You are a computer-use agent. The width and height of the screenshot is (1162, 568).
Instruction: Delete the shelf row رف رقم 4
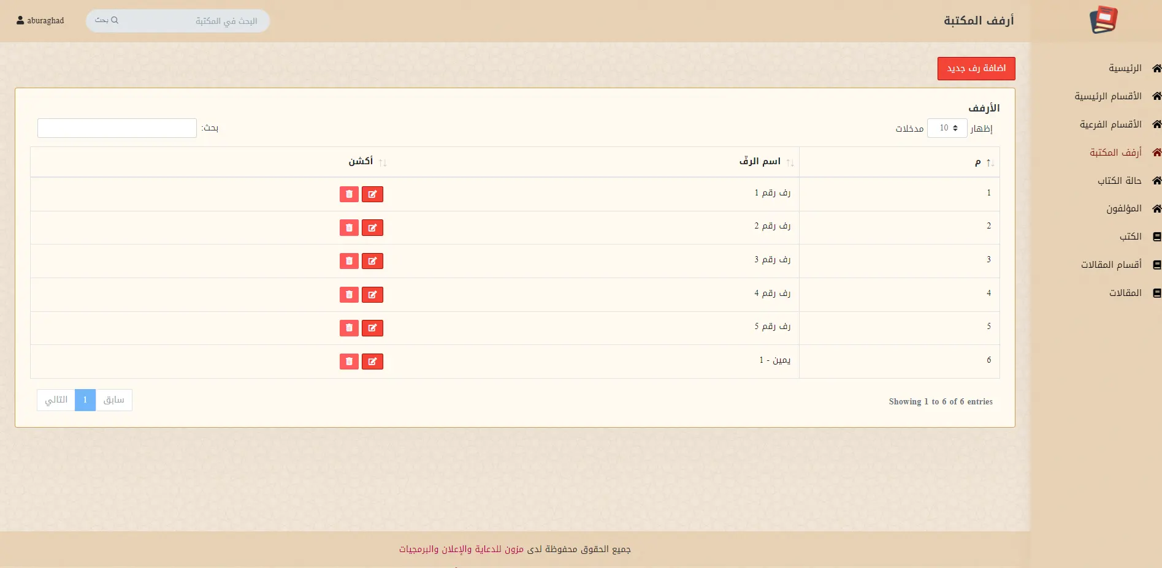(349, 295)
